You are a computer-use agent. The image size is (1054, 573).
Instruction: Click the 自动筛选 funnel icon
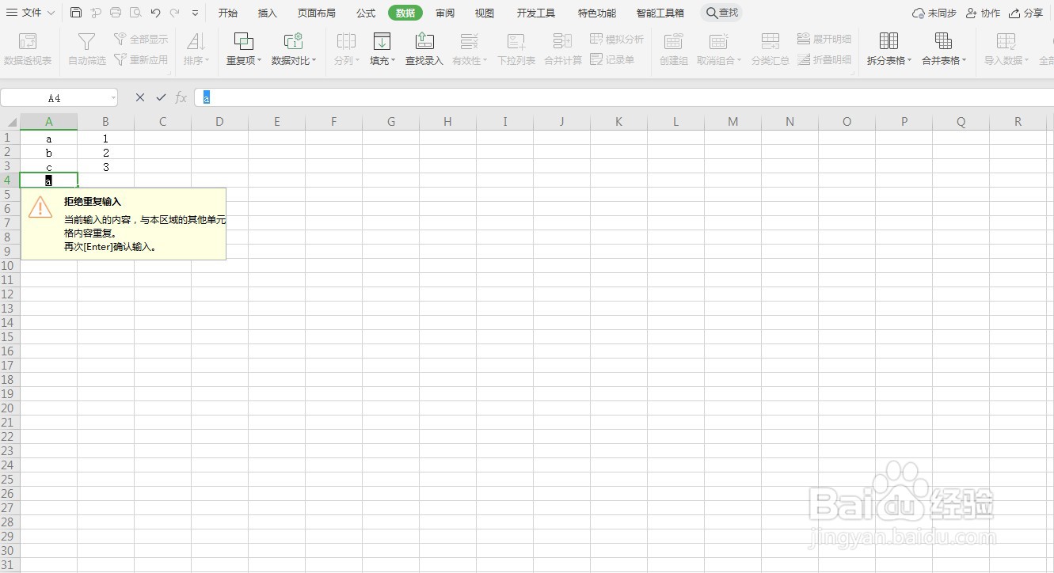click(87, 41)
